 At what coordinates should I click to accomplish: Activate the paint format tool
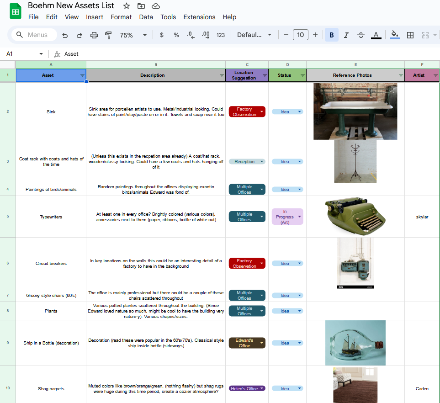tap(108, 35)
